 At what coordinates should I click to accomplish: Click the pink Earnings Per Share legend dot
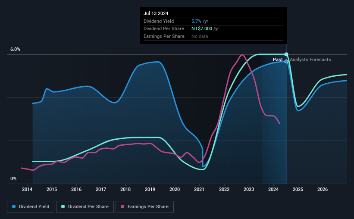[x=122, y=206]
